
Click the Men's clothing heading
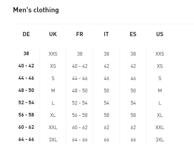36,10
